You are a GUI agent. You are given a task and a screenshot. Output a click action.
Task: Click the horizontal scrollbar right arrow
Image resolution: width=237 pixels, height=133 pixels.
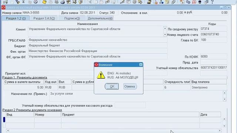(220, 130)
